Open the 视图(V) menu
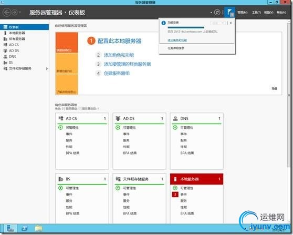 269,13
